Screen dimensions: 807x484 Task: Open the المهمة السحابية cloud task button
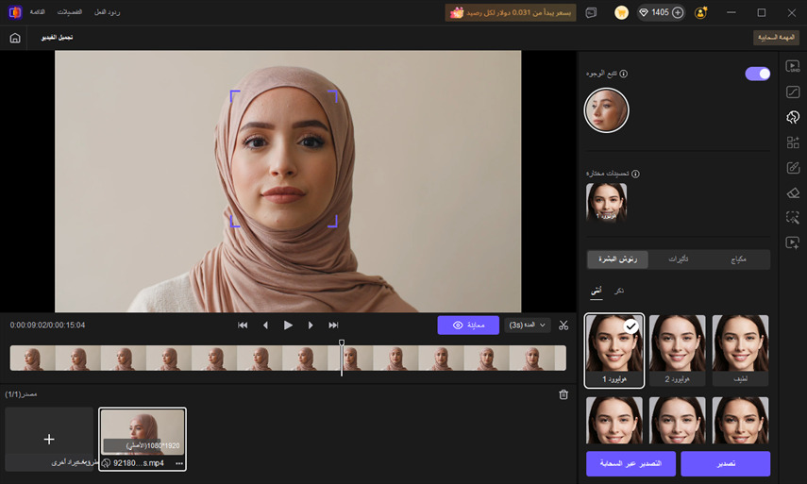776,38
